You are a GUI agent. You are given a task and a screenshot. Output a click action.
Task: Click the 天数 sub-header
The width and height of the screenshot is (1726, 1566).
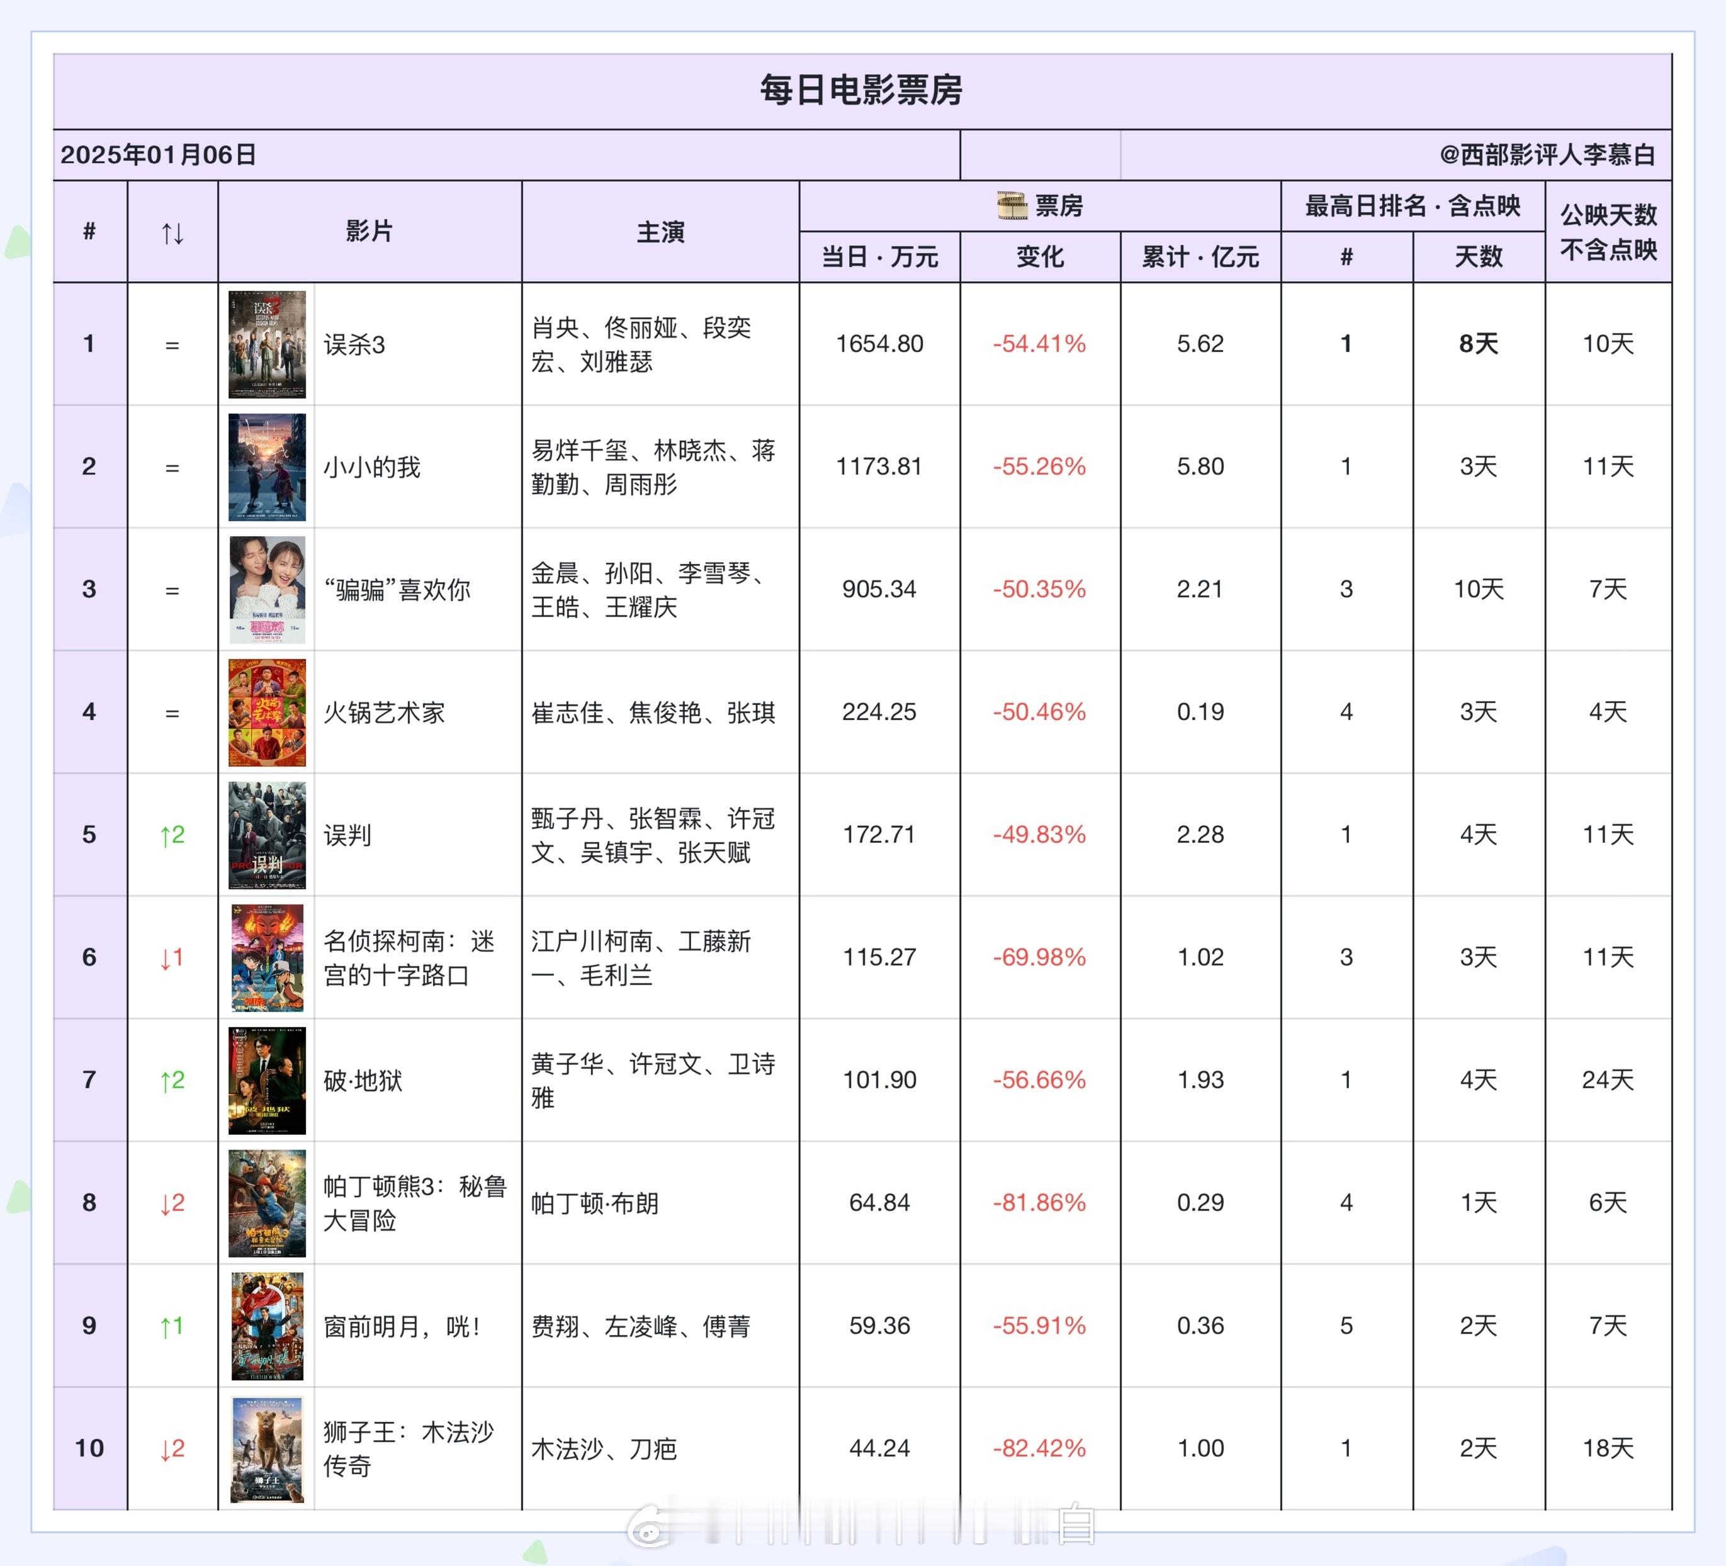click(x=1479, y=257)
